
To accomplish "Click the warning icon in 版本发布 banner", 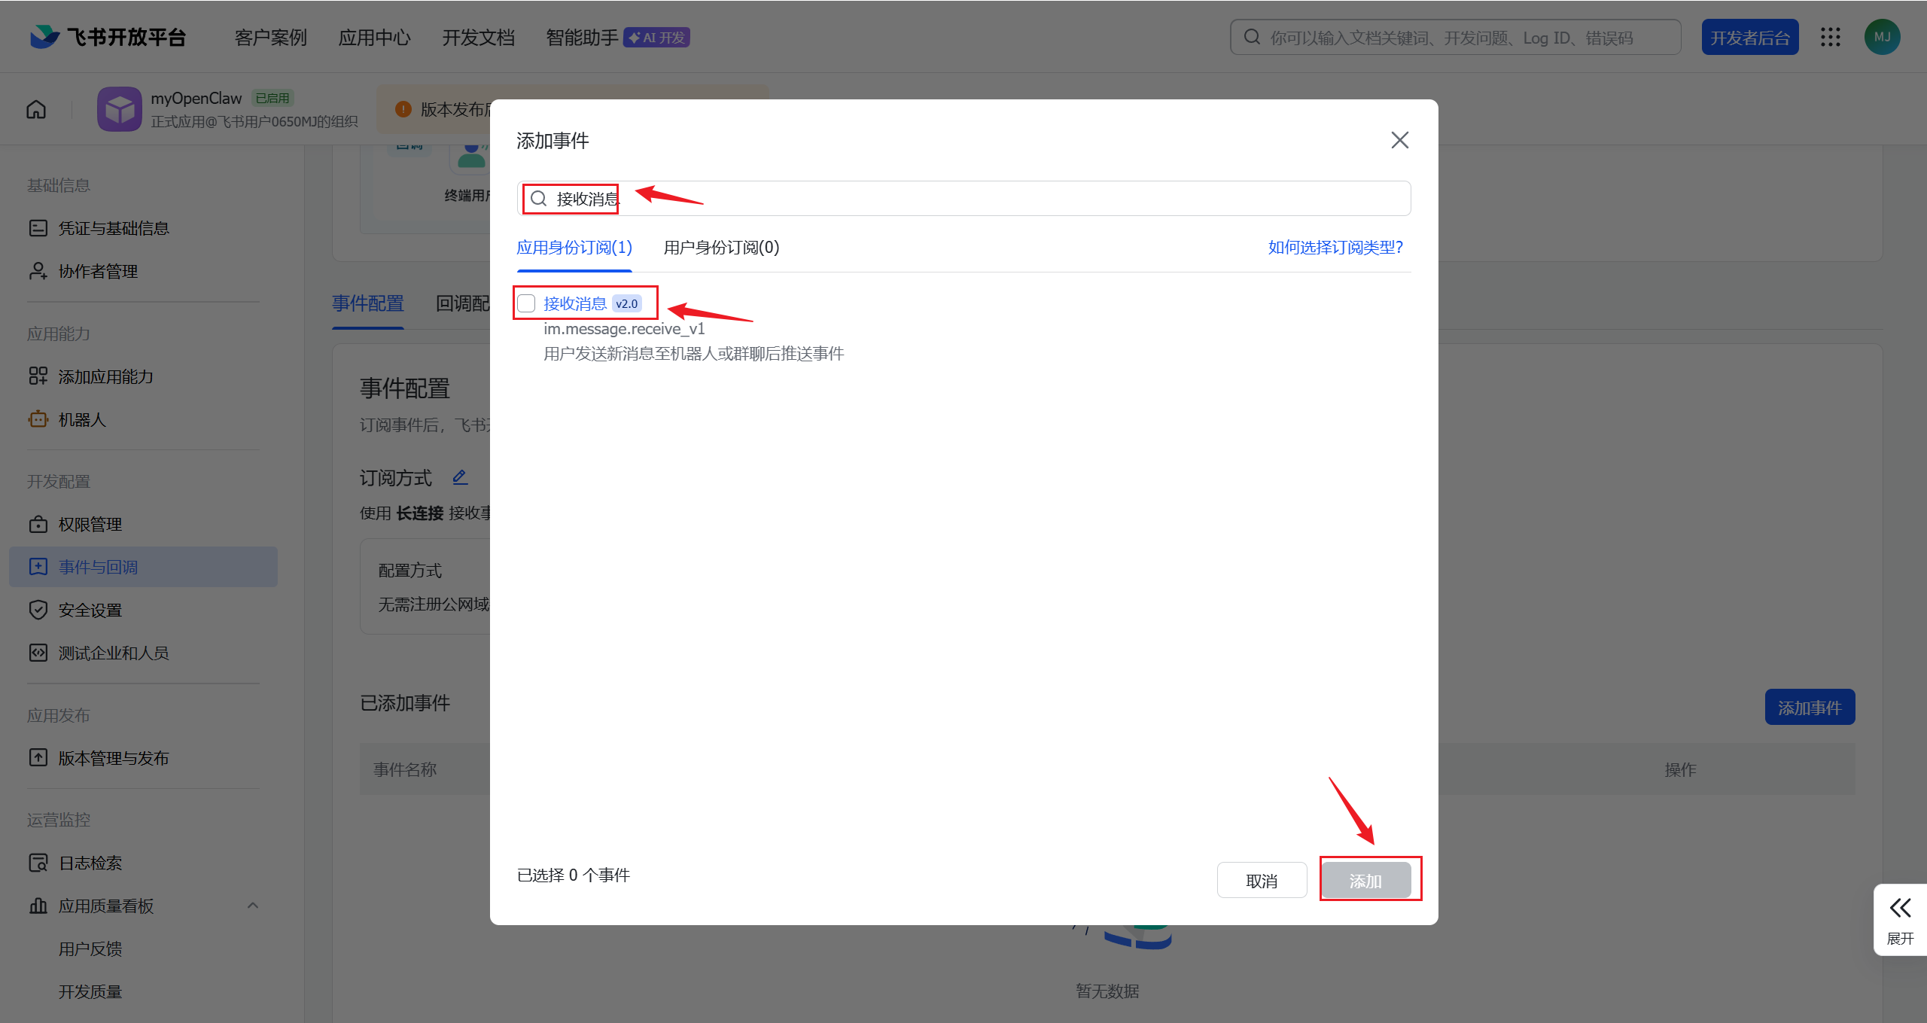I will 403,110.
